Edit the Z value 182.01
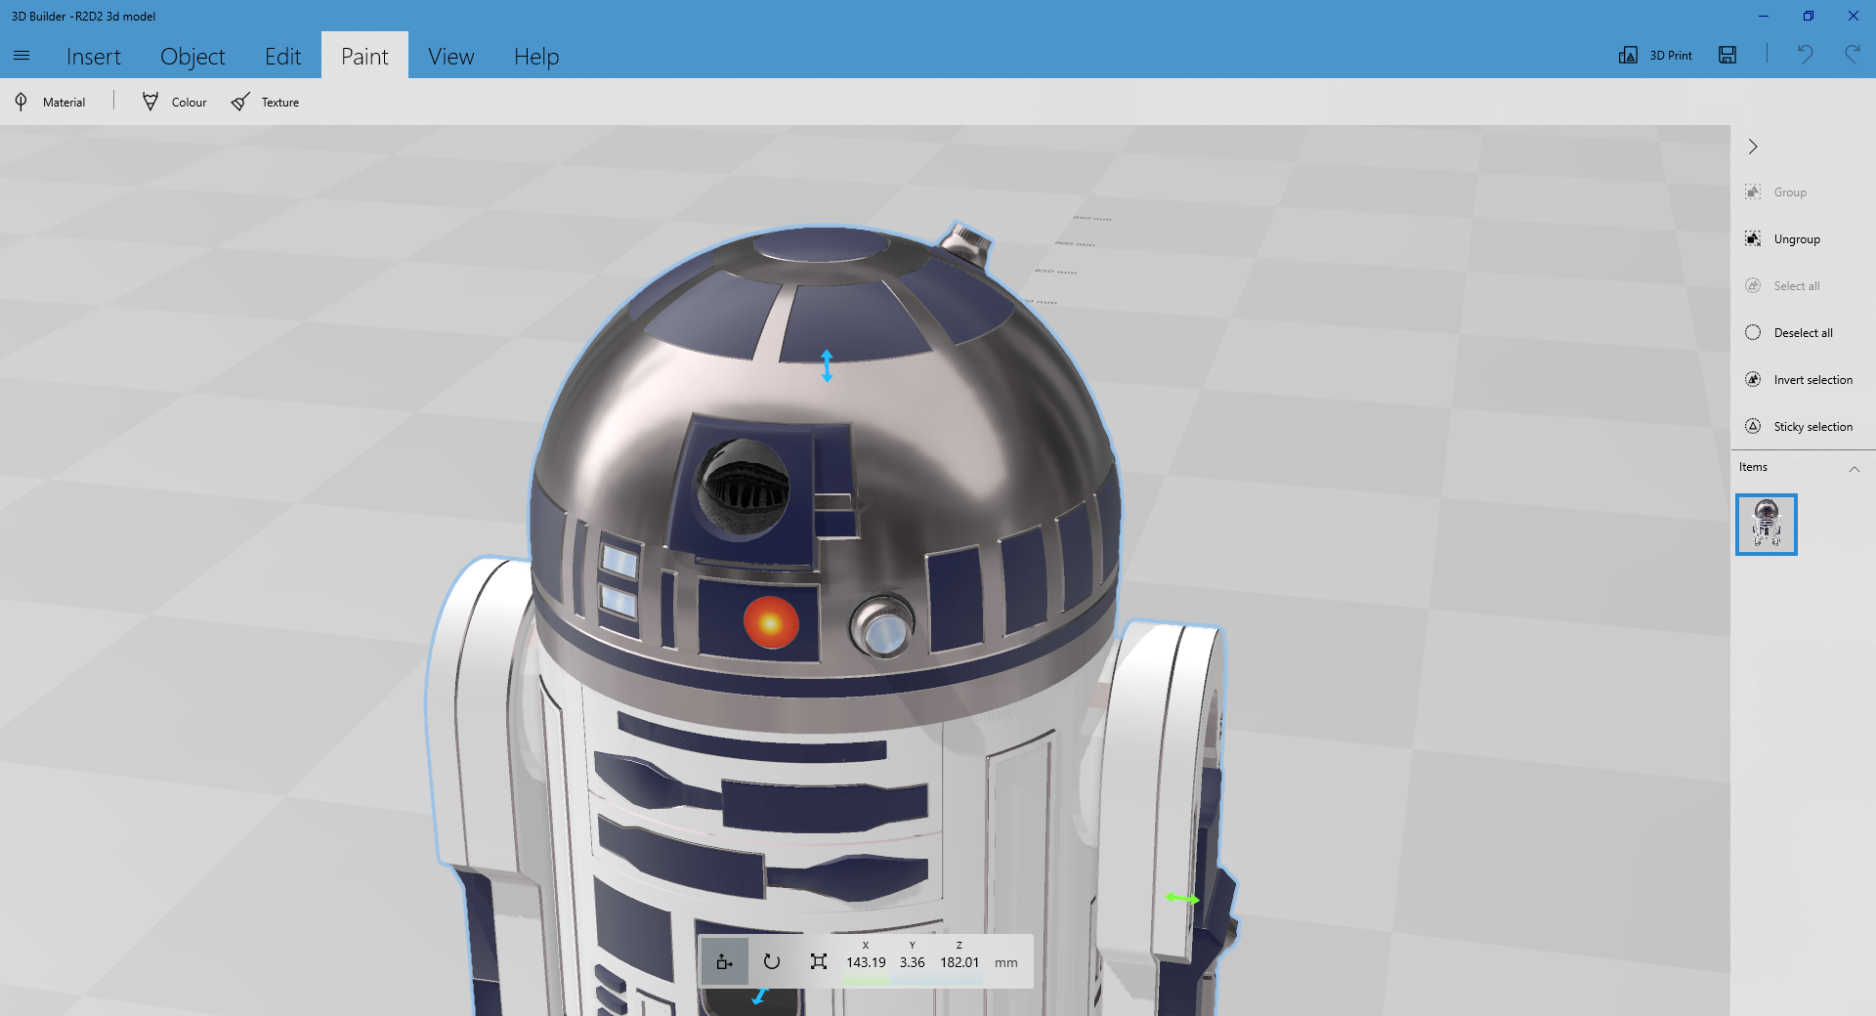 tap(959, 962)
